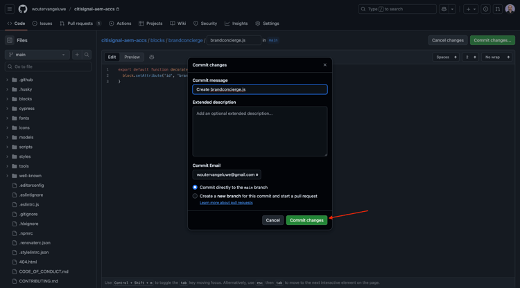This screenshot has width=520, height=288.
Task: Open pull requests icon in top bar
Action: (x=498, y=9)
